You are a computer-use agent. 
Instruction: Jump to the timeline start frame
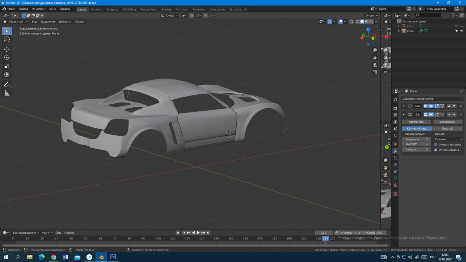click(x=184, y=233)
